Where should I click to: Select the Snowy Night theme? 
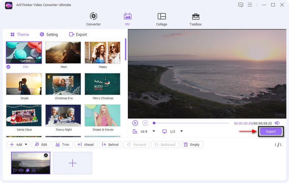click(x=63, y=116)
